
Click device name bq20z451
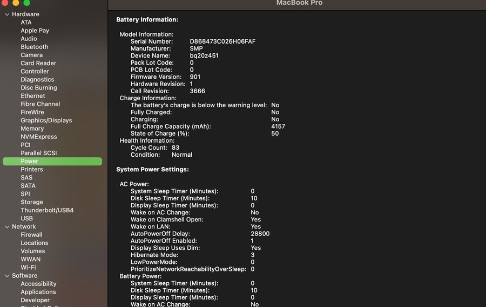coord(204,55)
